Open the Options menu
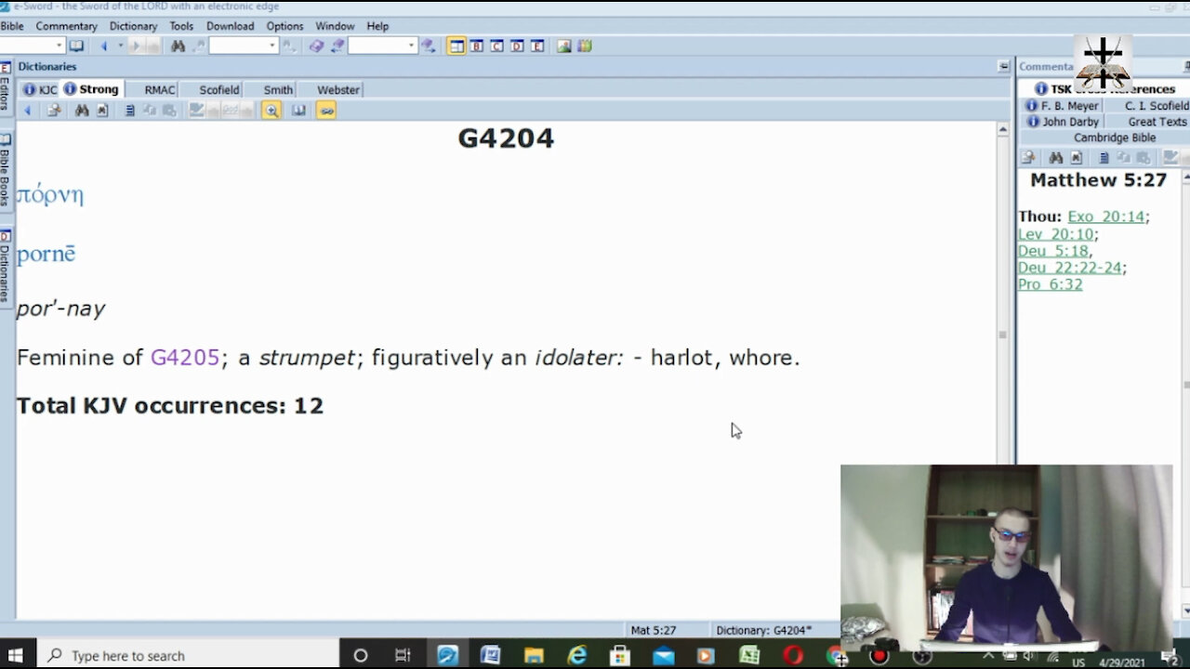The height and width of the screenshot is (669, 1190). [x=284, y=26]
